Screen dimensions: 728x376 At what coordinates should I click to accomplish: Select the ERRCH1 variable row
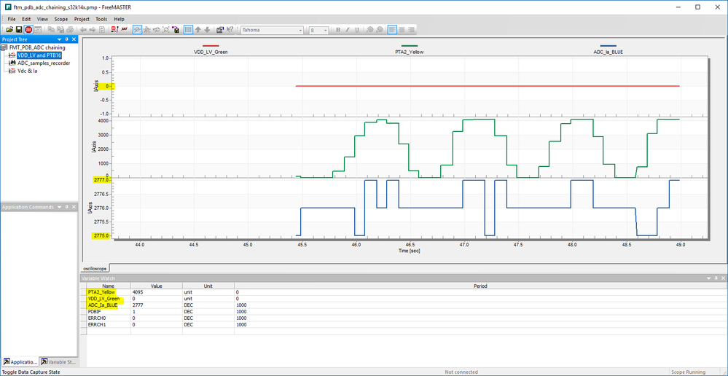406,325
